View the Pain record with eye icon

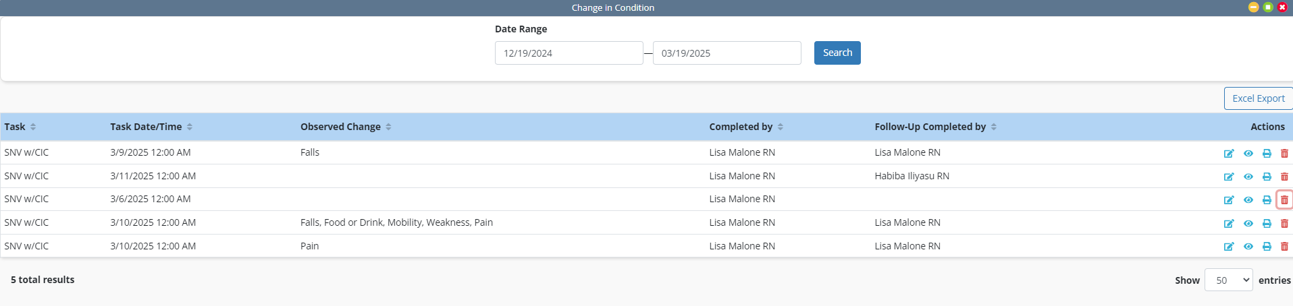(1248, 247)
